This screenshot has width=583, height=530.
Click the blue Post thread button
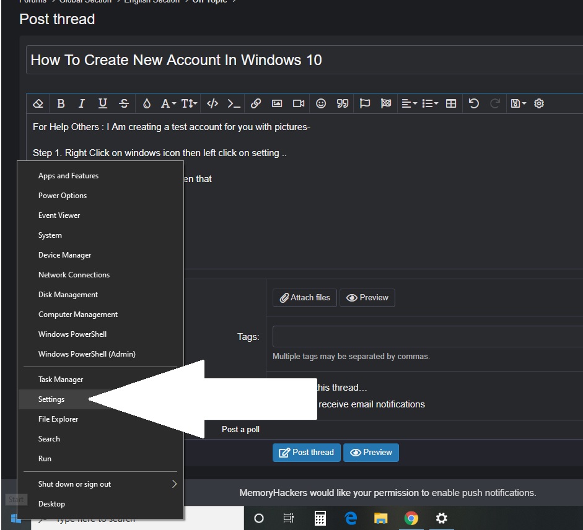[307, 453]
